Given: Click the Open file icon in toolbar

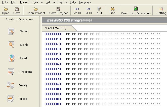Looking at the screenshot, I should tap(6, 9).
